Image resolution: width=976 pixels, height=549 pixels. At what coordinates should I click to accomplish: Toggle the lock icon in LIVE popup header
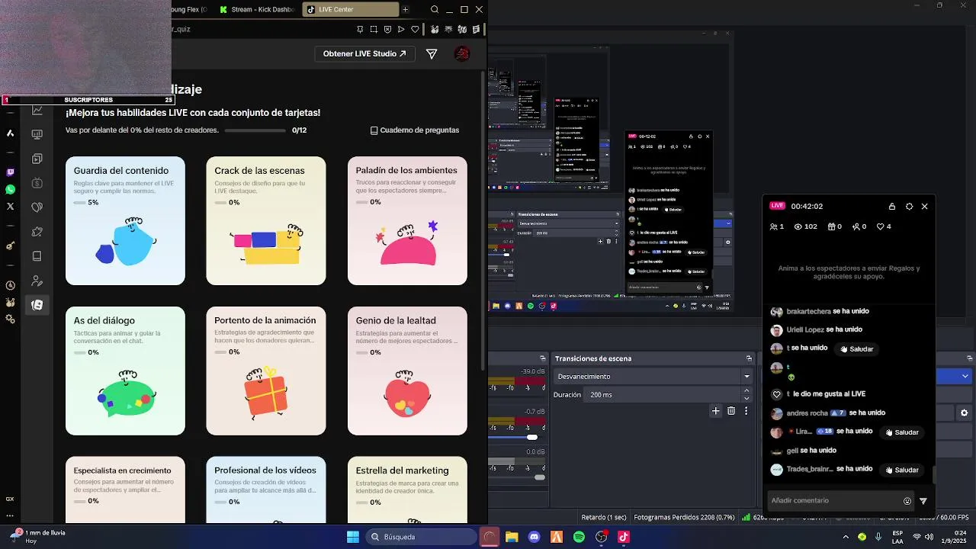tap(892, 206)
